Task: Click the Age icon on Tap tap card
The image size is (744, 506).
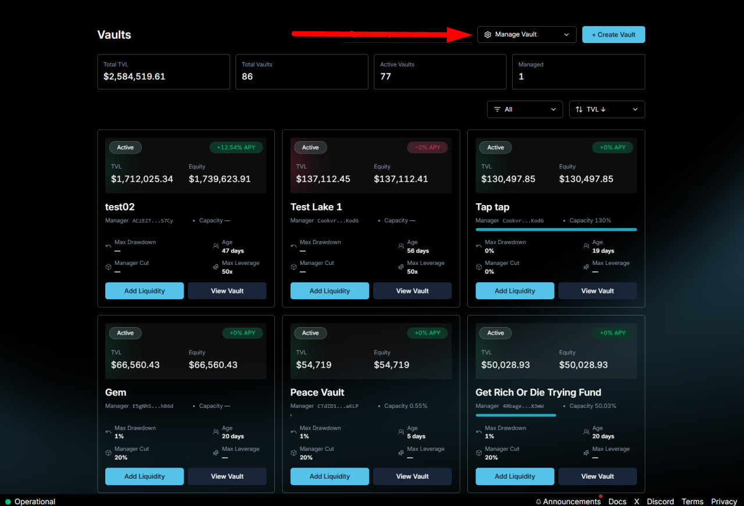Action: pyautogui.click(x=586, y=246)
